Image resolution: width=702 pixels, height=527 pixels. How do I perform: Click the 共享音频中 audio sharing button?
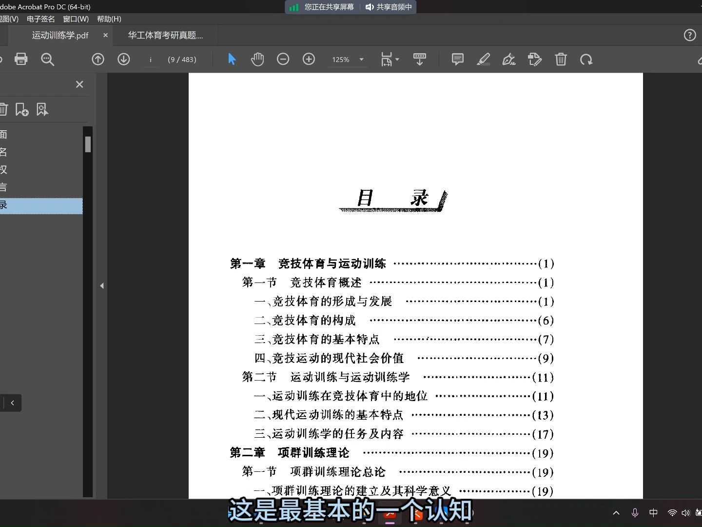click(389, 7)
